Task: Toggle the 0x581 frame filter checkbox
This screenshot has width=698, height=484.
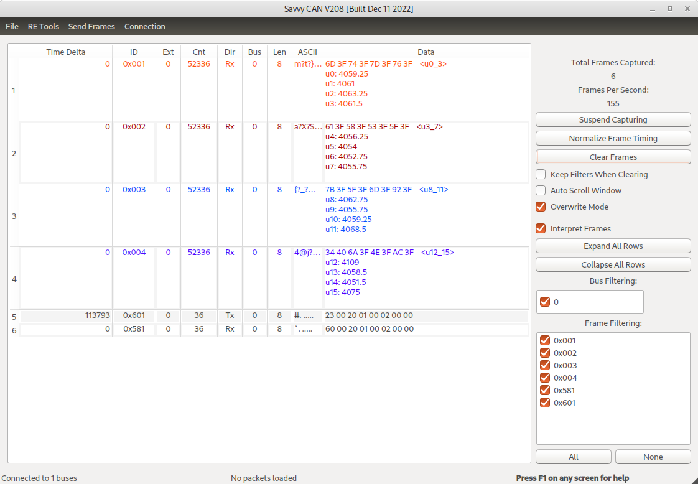Action: 546,390
